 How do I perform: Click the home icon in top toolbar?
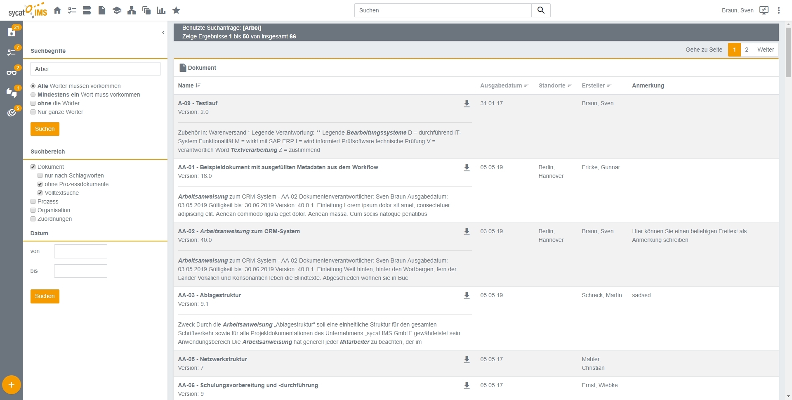pos(57,10)
